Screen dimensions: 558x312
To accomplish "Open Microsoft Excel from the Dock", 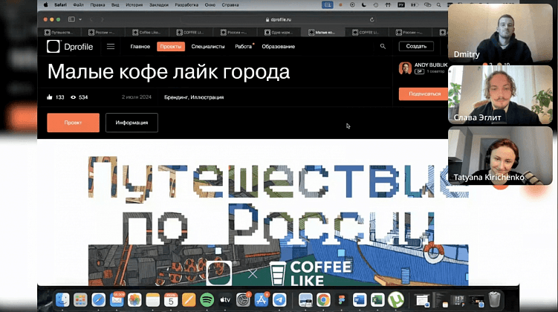I will [x=377, y=300].
